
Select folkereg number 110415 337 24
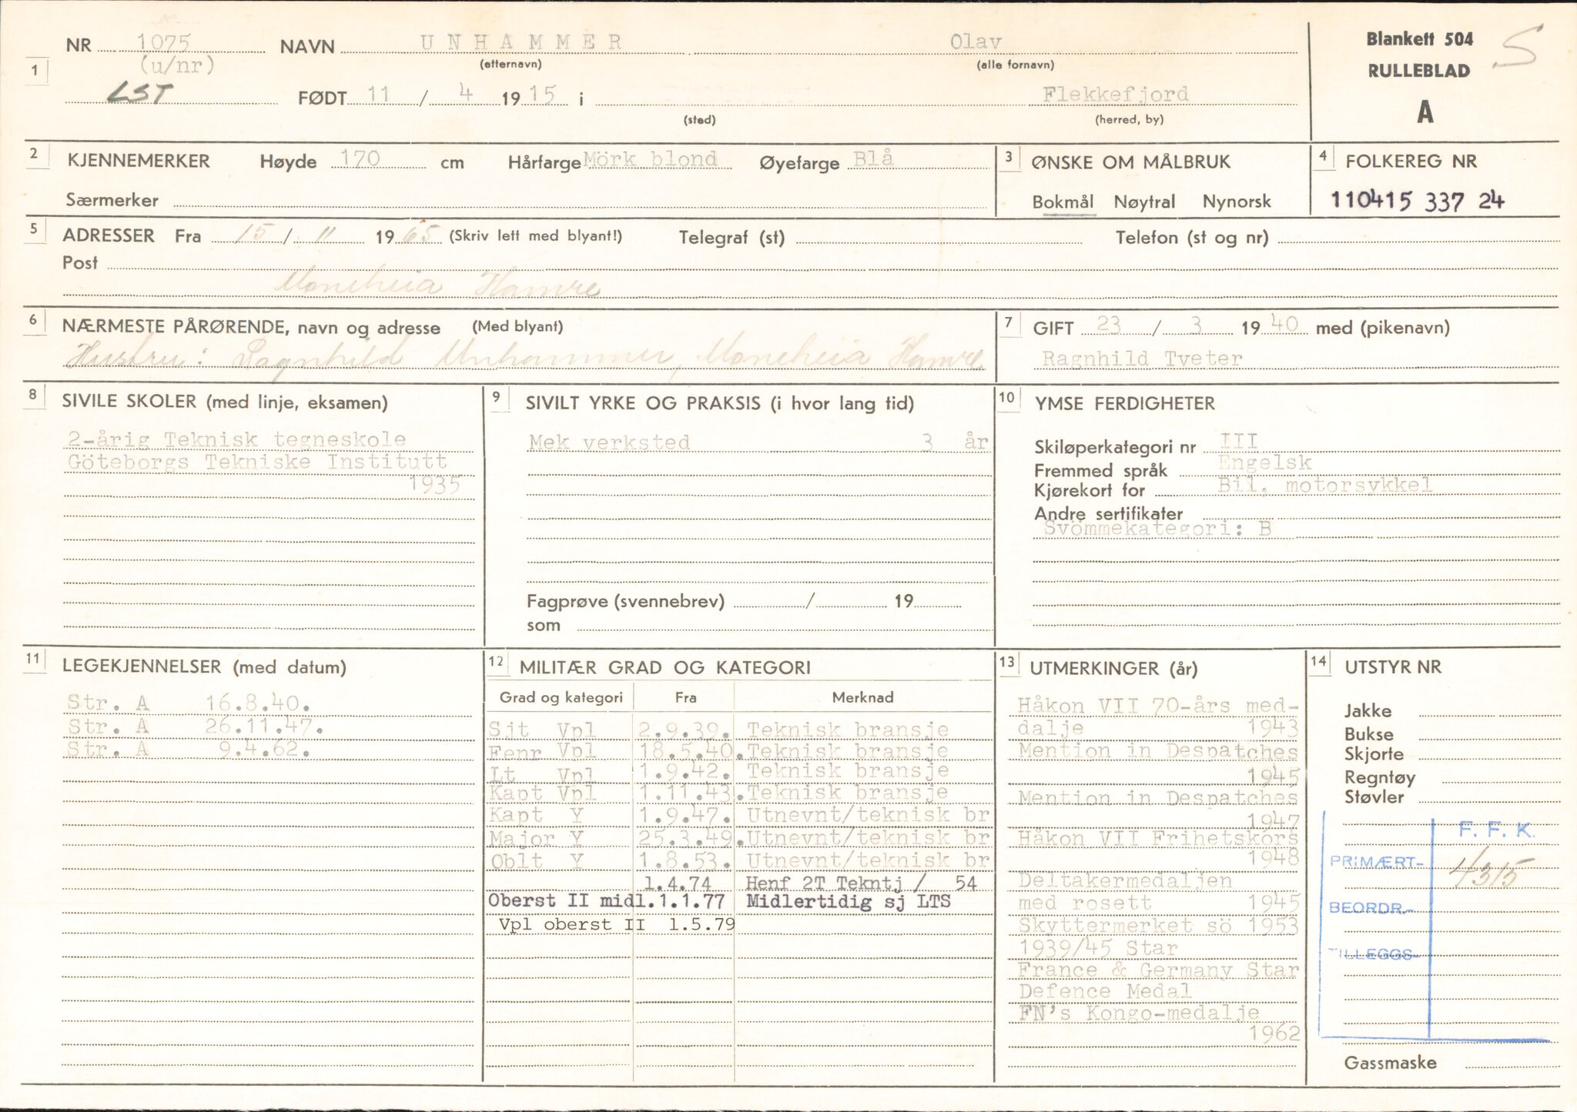tap(1418, 201)
